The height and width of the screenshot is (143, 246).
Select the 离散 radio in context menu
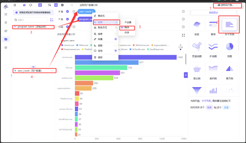pos(116,45)
